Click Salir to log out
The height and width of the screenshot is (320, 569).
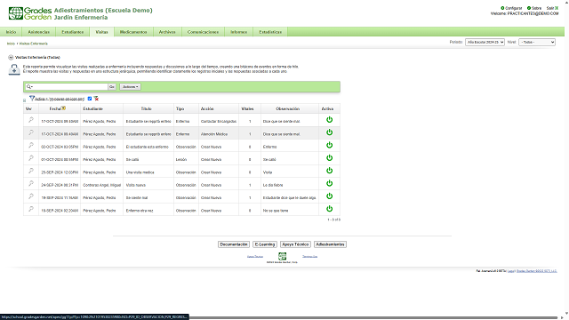point(552,8)
